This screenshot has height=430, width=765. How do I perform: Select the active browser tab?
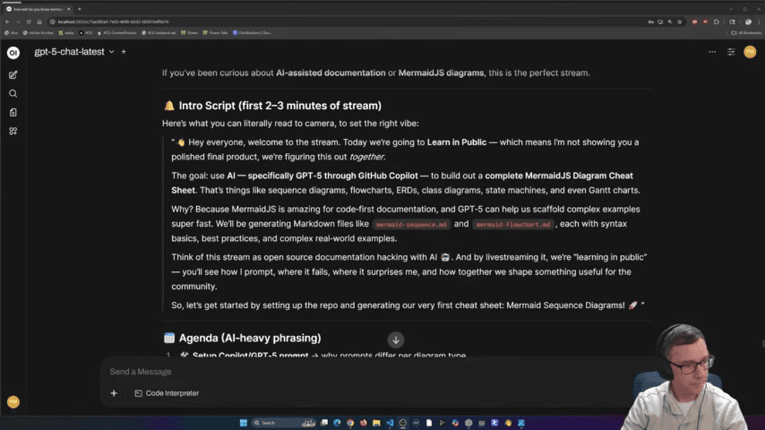point(39,9)
